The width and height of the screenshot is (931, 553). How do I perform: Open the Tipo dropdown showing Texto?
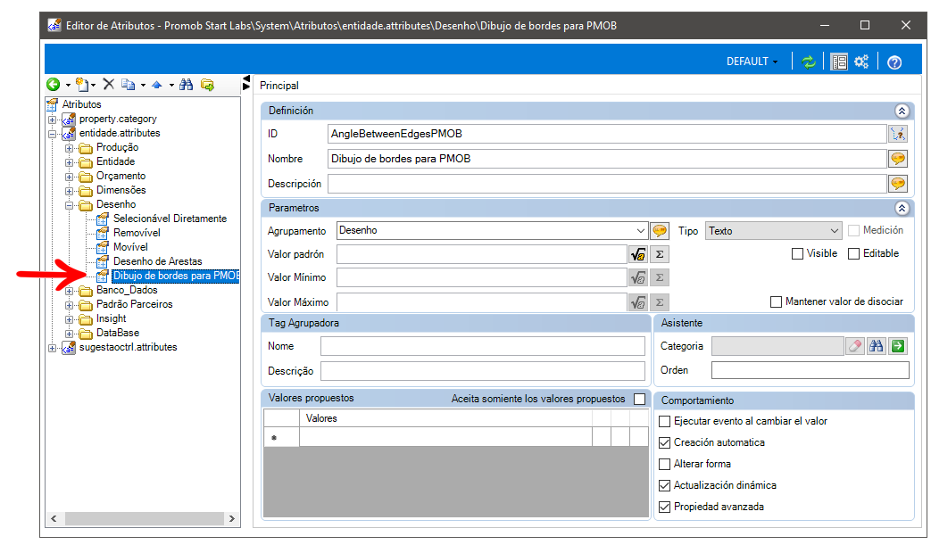tap(774, 231)
